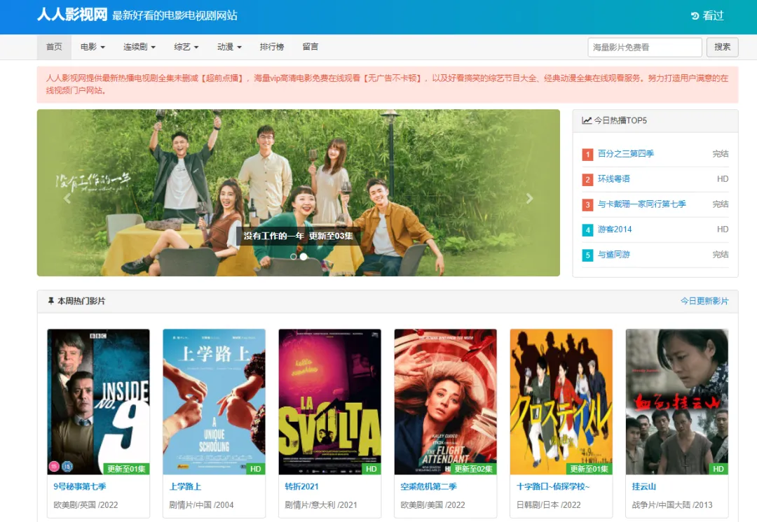Image resolution: width=757 pixels, height=522 pixels.
Task: Click rank badge number 4
Action: click(x=587, y=230)
